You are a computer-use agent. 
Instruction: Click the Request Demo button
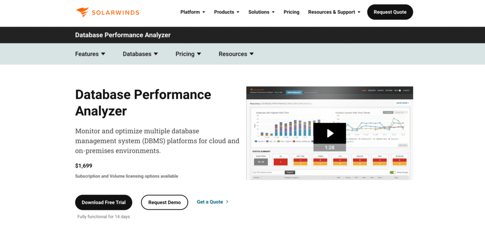tap(164, 202)
